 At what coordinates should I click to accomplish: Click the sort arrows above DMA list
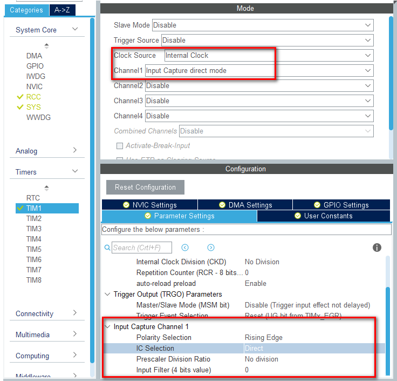pos(46,46)
